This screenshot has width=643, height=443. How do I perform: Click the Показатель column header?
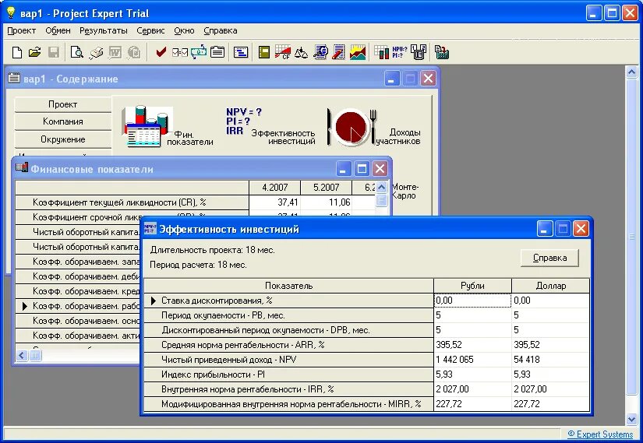(288, 286)
